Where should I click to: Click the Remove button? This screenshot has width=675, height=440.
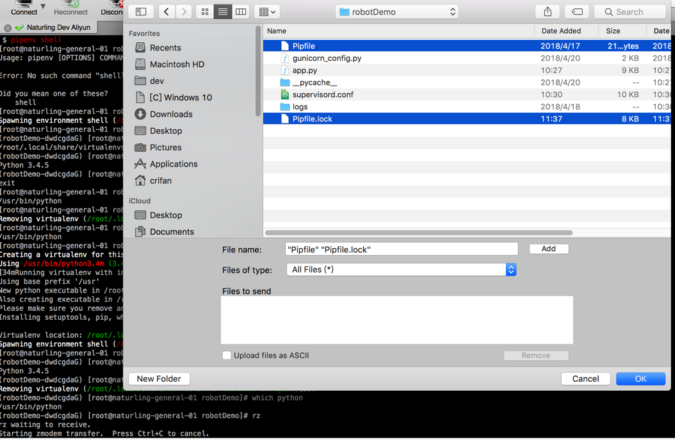point(536,356)
